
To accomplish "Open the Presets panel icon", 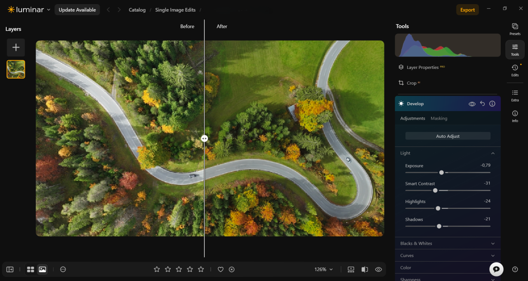I will coord(515,29).
